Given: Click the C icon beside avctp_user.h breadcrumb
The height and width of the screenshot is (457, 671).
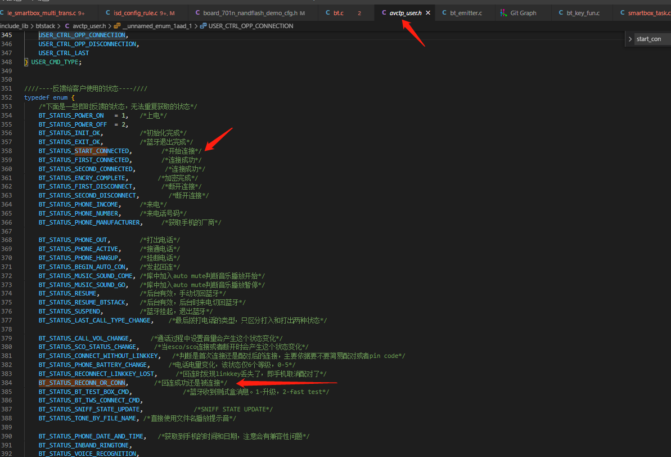Looking at the screenshot, I should (x=67, y=26).
